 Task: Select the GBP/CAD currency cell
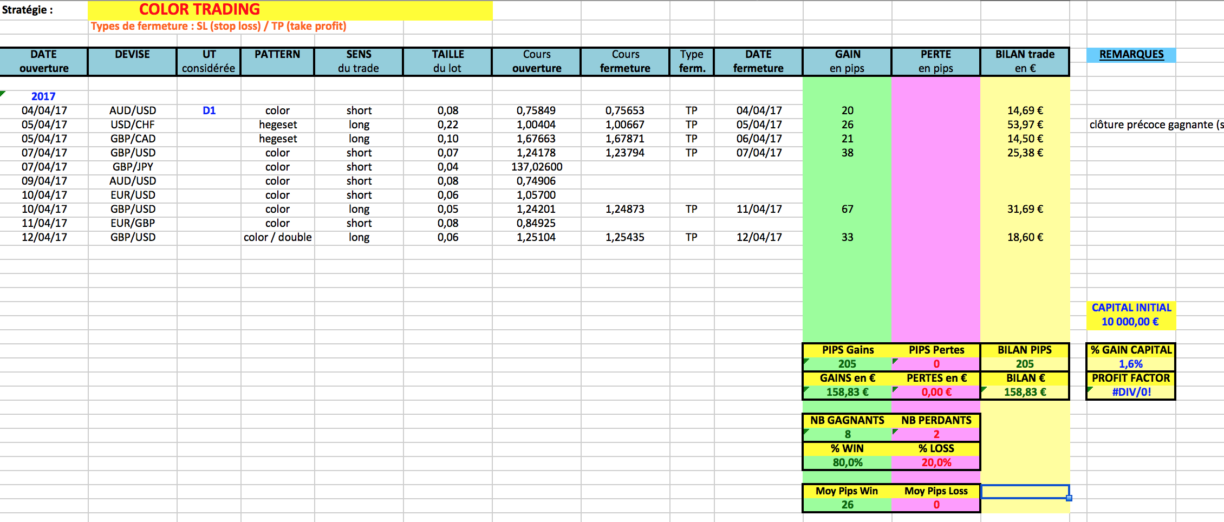point(133,139)
